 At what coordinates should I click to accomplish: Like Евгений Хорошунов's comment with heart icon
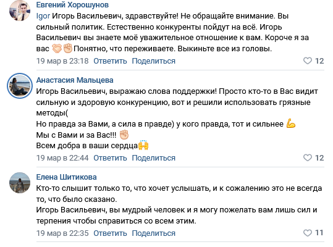tap(307, 61)
